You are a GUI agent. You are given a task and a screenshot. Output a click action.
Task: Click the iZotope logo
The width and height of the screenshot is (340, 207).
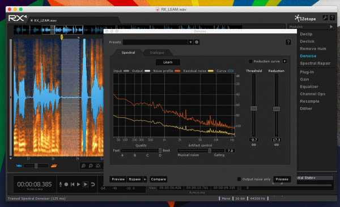[305, 18]
